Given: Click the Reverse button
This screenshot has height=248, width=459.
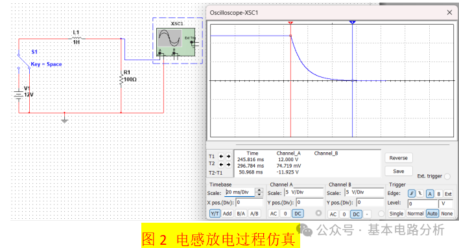Looking at the screenshot, I should point(399,158).
